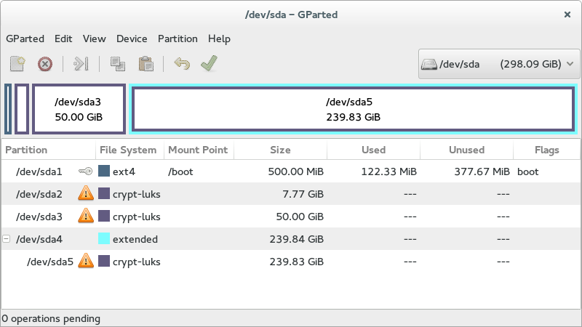Image resolution: width=582 pixels, height=327 pixels.
Task: Click the New partition toolbar icon
Action: click(x=17, y=64)
